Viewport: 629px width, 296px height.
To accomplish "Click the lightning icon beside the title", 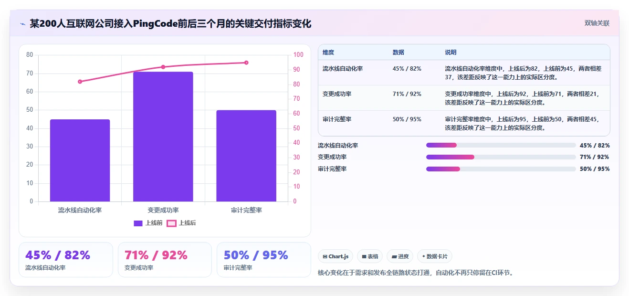I will pyautogui.click(x=22, y=23).
